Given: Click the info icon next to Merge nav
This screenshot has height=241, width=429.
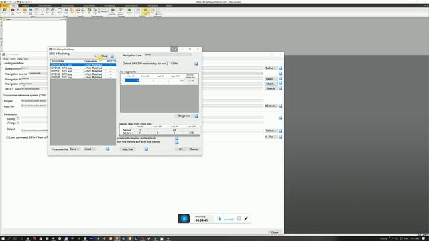Looking at the screenshot, I should pos(196,116).
